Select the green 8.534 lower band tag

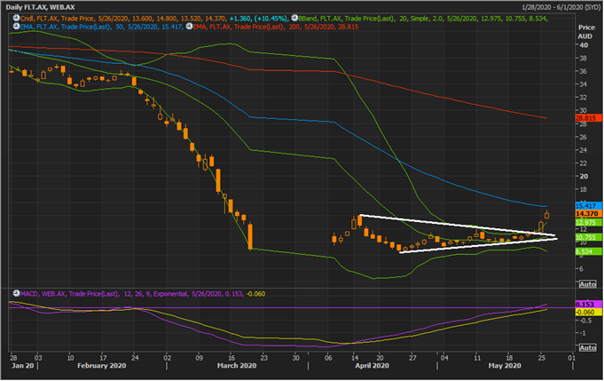(x=588, y=252)
